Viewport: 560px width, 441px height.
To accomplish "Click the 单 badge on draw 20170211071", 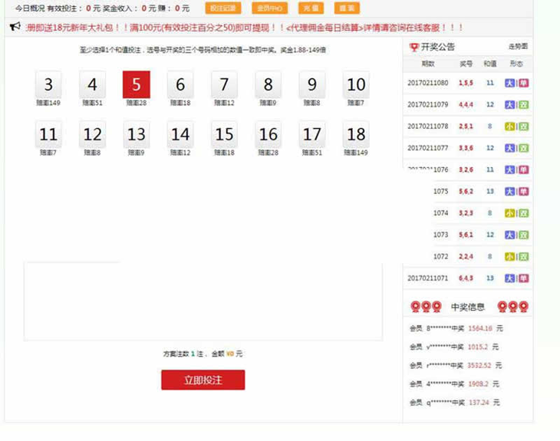I will point(524,278).
